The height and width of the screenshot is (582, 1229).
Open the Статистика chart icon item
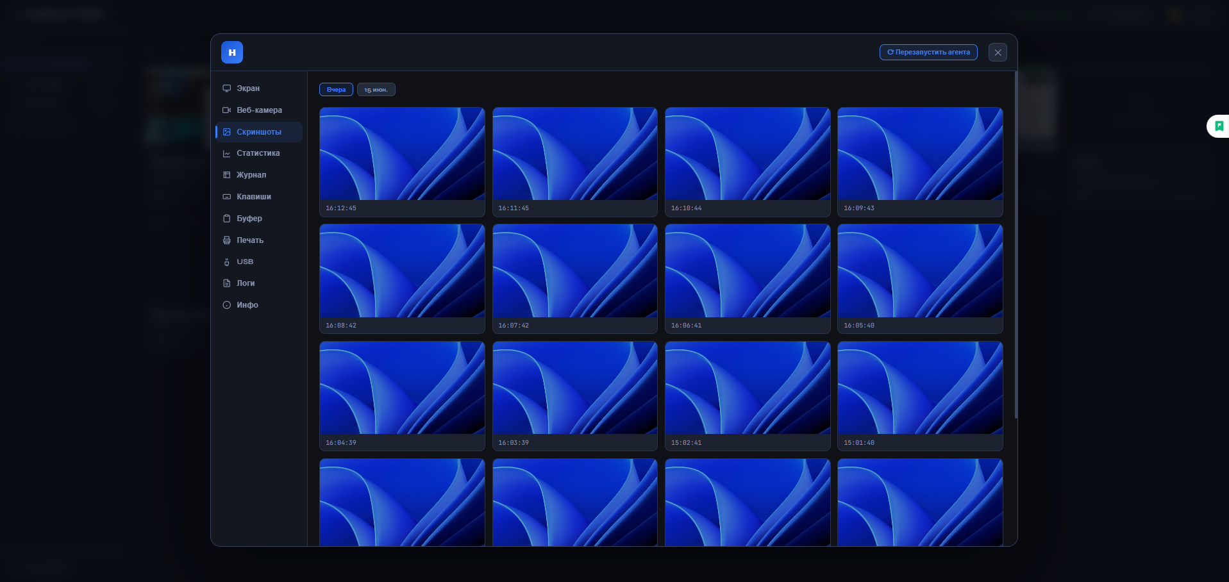(x=226, y=153)
